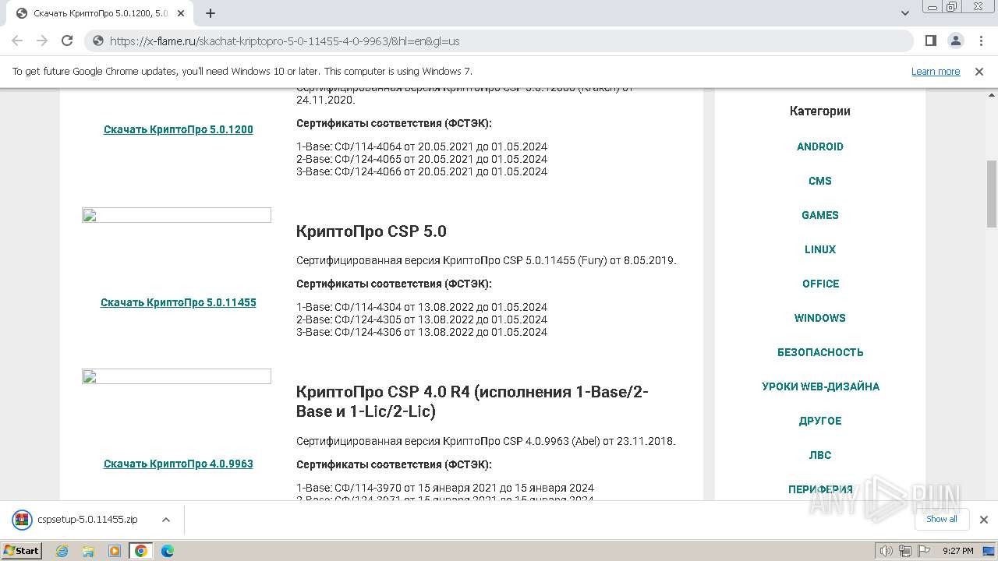Dismiss the Chrome update notification bar
The width and height of the screenshot is (998, 561).
979,71
